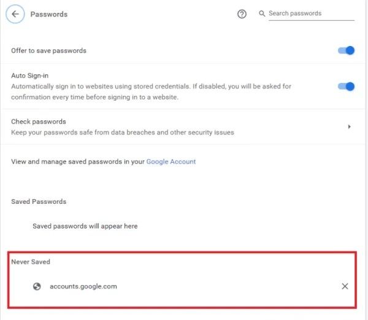The width and height of the screenshot is (368, 320).
Task: Click the globe icon beside accounts.google.com
Action: pyautogui.click(x=37, y=286)
